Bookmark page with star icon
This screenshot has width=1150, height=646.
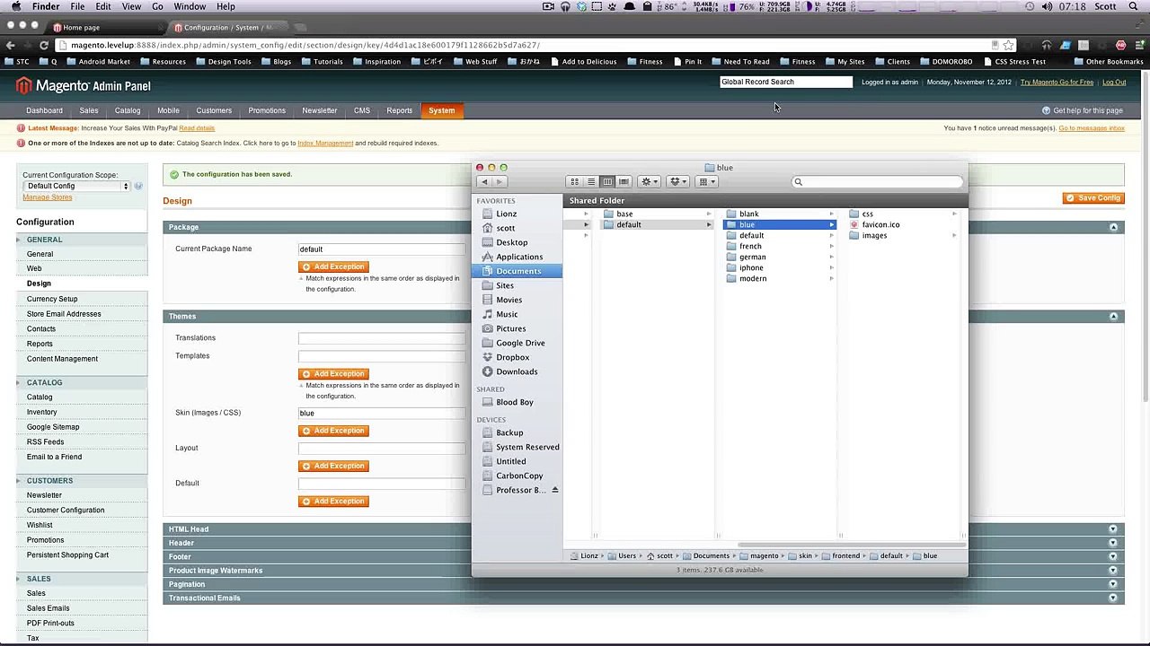click(1009, 45)
